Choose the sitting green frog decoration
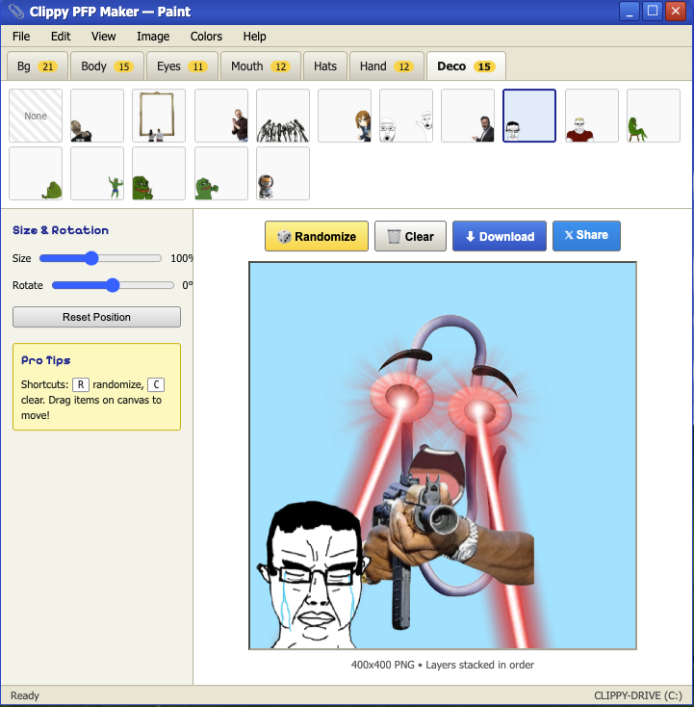 tap(654, 116)
